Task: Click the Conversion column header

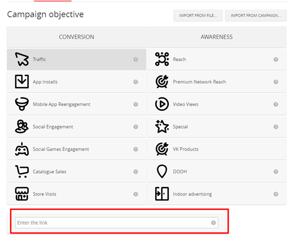Action: click(77, 37)
